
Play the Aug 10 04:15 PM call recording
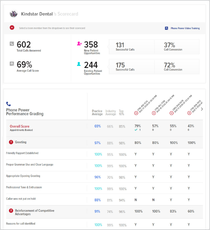(x=154, y=113)
